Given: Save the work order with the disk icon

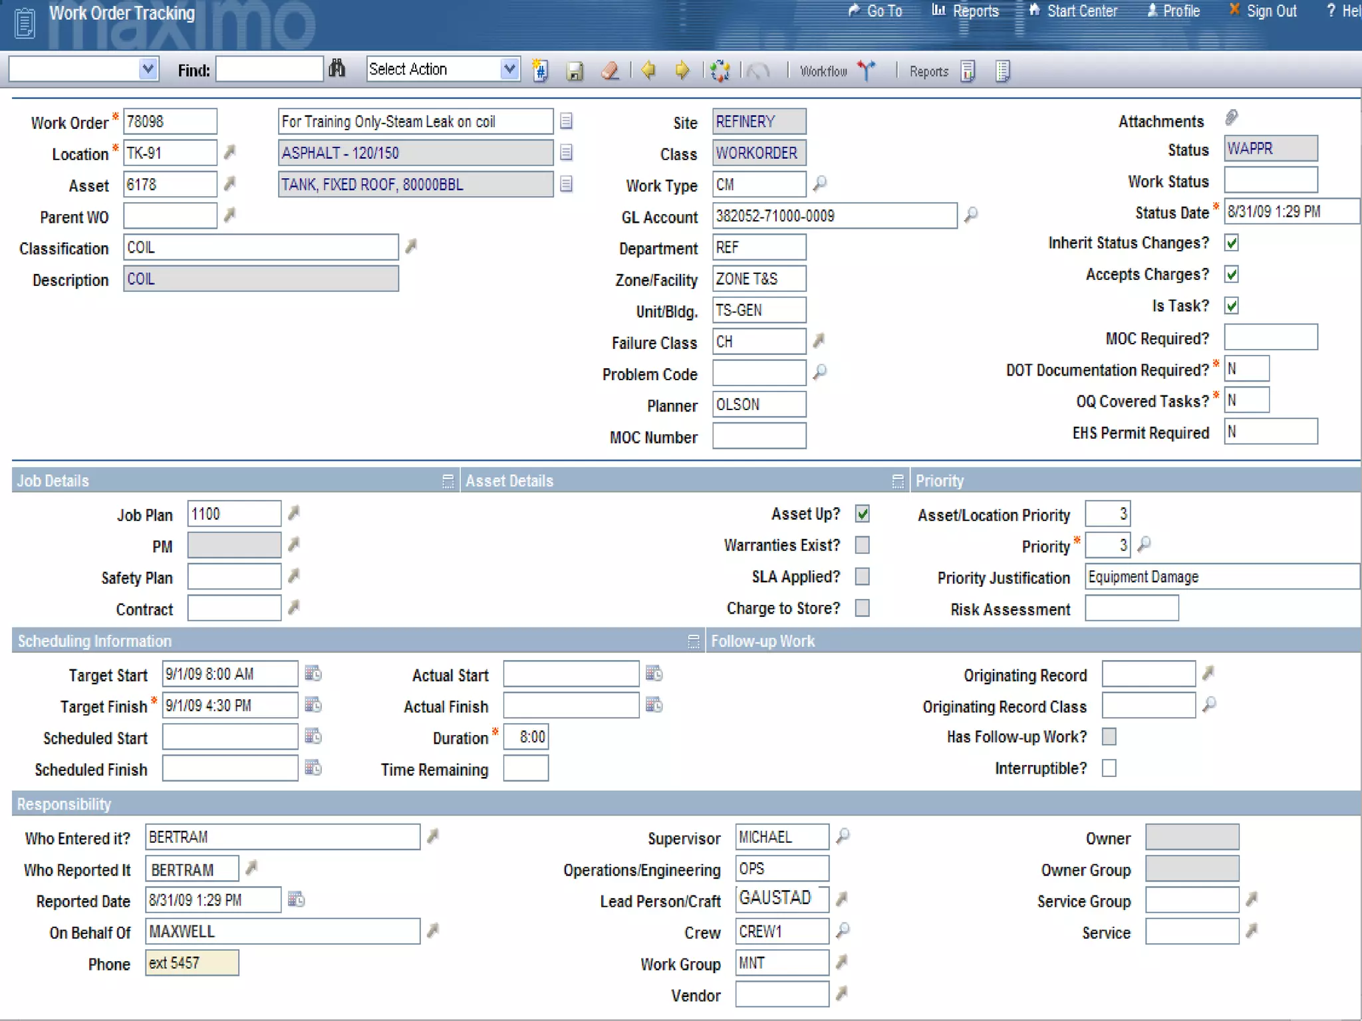Looking at the screenshot, I should [x=575, y=70].
